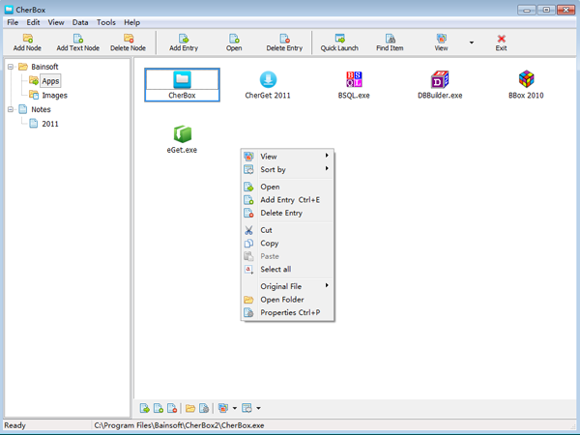Choose Delete Entry in context menu
The height and width of the screenshot is (435, 580).
pos(287,213)
